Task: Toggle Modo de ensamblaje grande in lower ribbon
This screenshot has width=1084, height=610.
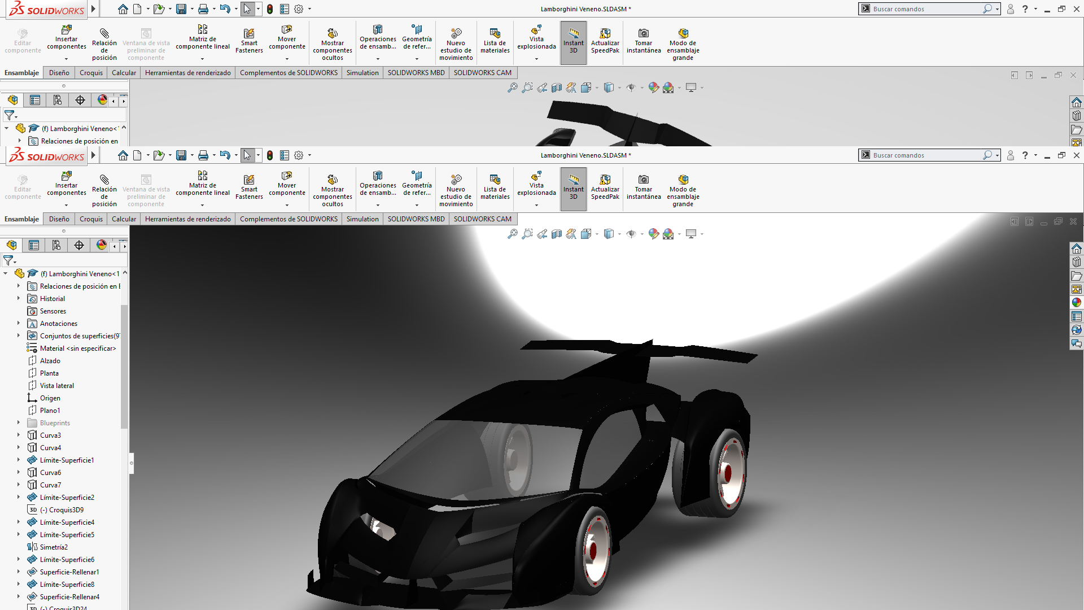Action: pyautogui.click(x=683, y=191)
